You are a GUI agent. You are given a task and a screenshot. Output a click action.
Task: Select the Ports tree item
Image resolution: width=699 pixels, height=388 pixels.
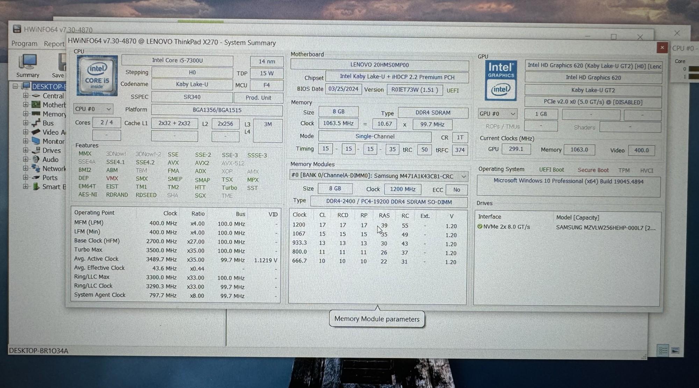[x=50, y=177]
